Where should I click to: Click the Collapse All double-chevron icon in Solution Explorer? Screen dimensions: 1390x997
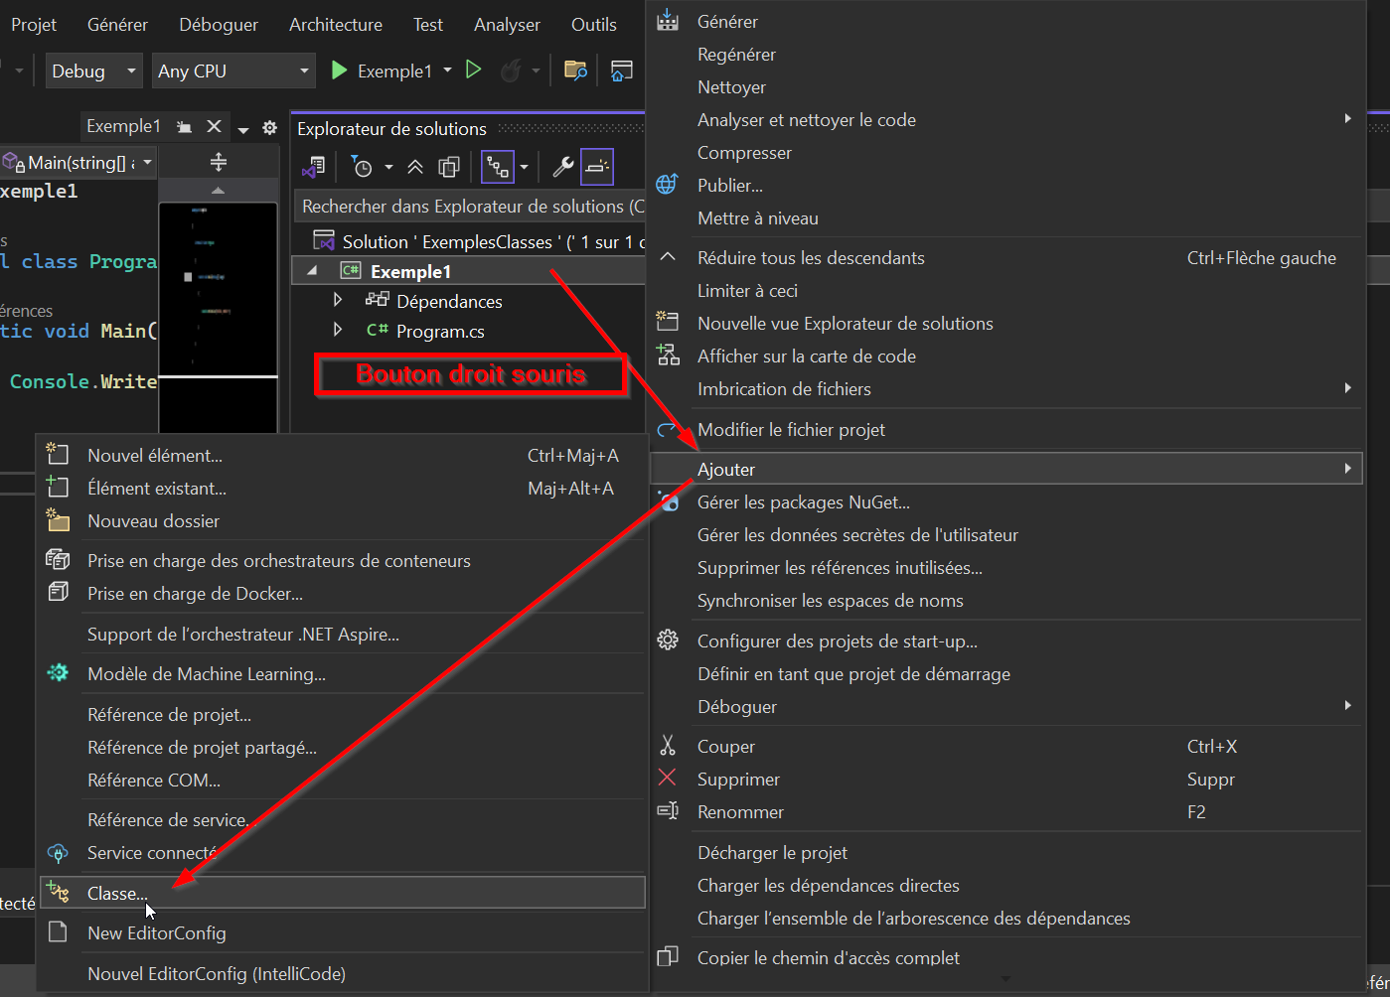pos(415,167)
